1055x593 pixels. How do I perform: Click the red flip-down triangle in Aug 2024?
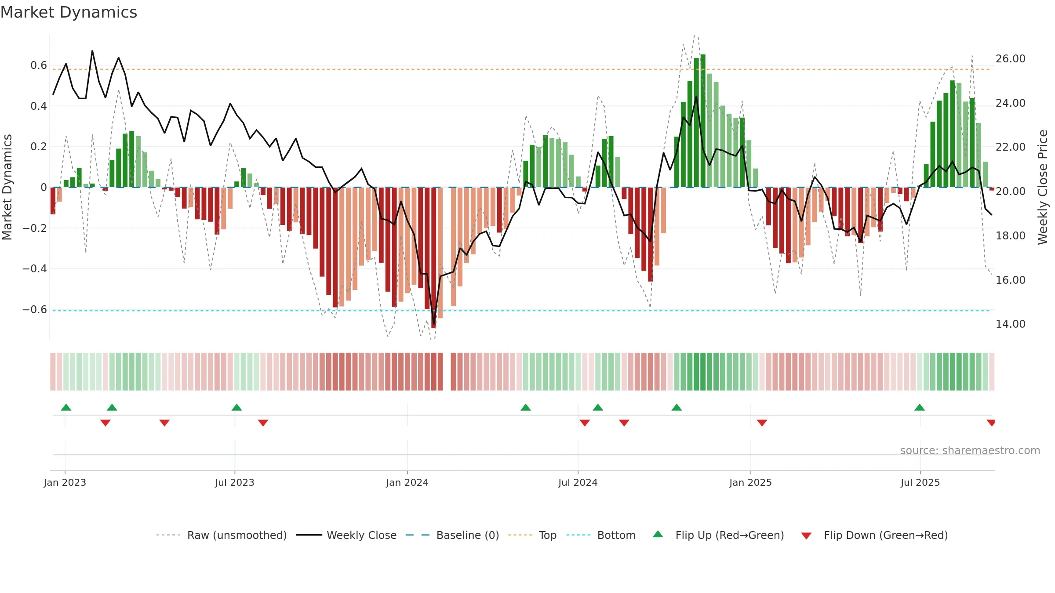tap(624, 423)
